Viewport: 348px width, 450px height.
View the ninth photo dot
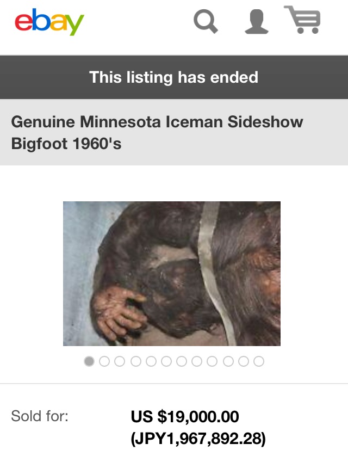click(x=212, y=361)
